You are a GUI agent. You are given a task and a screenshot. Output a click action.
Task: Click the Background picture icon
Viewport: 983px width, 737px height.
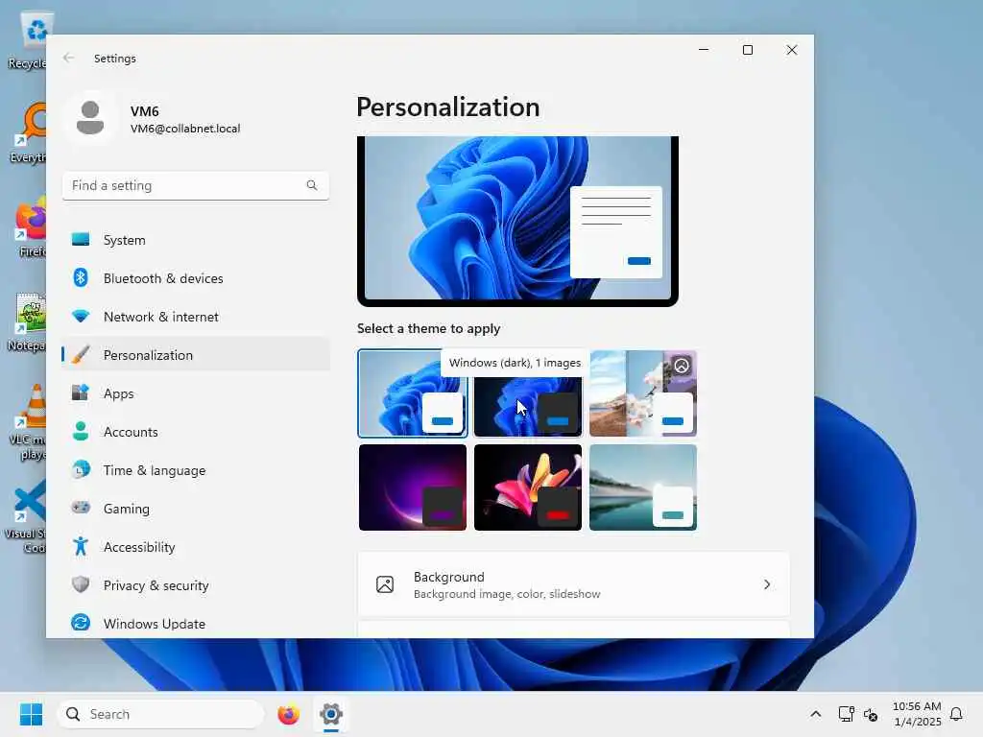(385, 584)
